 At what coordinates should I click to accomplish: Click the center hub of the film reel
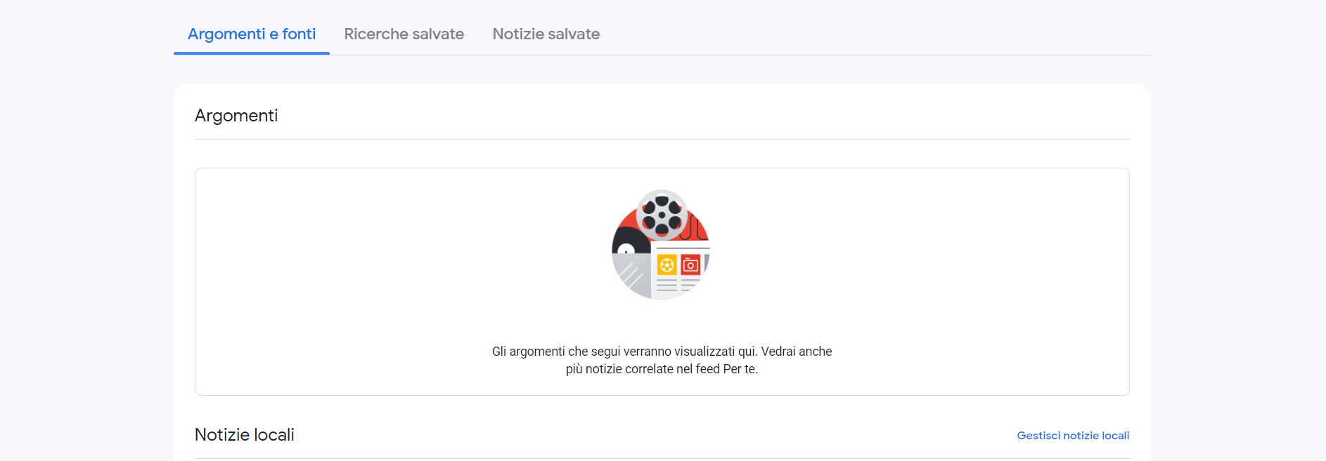coord(662,215)
